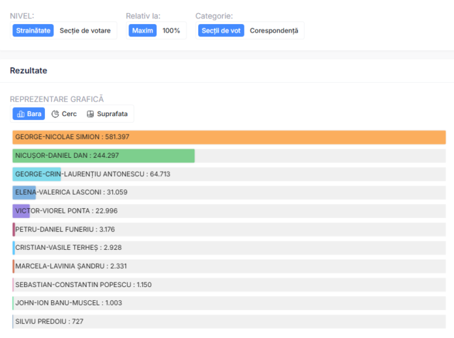Switch level to Secție de votare

[85, 31]
